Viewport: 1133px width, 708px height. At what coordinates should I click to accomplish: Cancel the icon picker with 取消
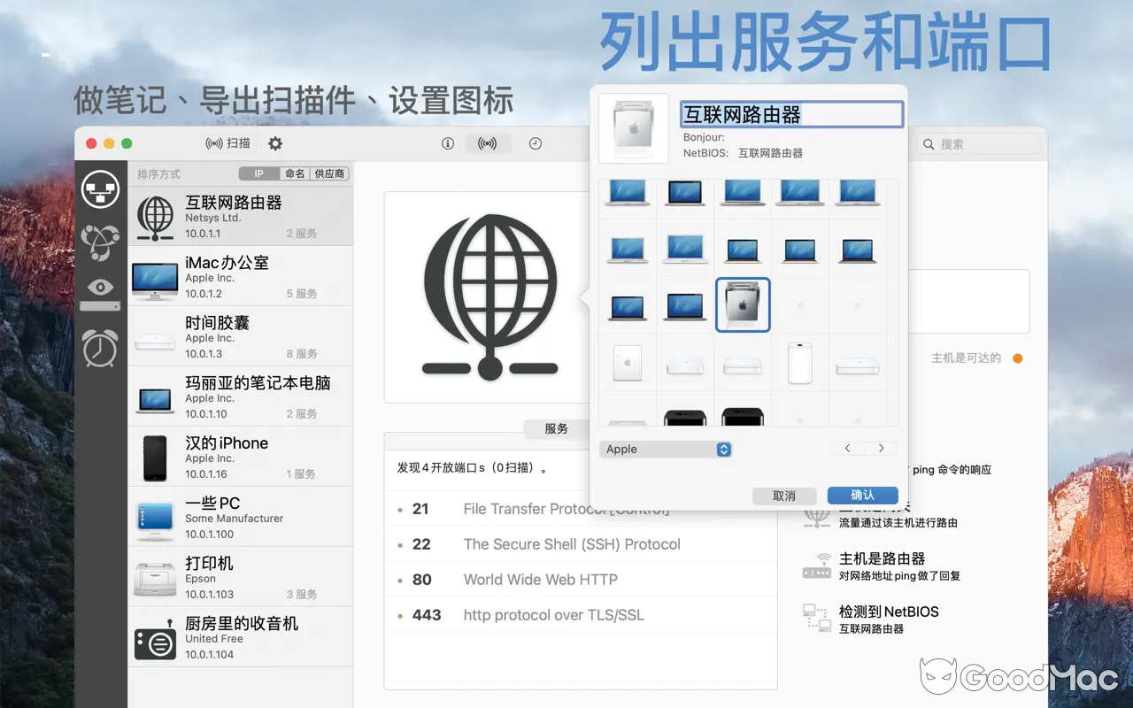[784, 496]
